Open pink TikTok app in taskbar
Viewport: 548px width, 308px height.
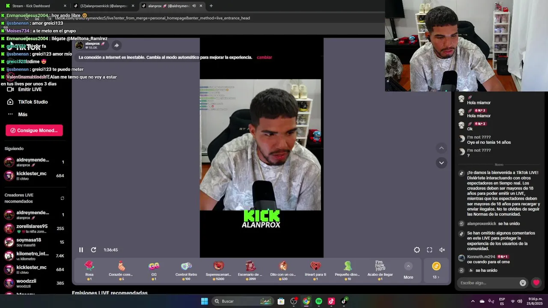(x=331, y=301)
